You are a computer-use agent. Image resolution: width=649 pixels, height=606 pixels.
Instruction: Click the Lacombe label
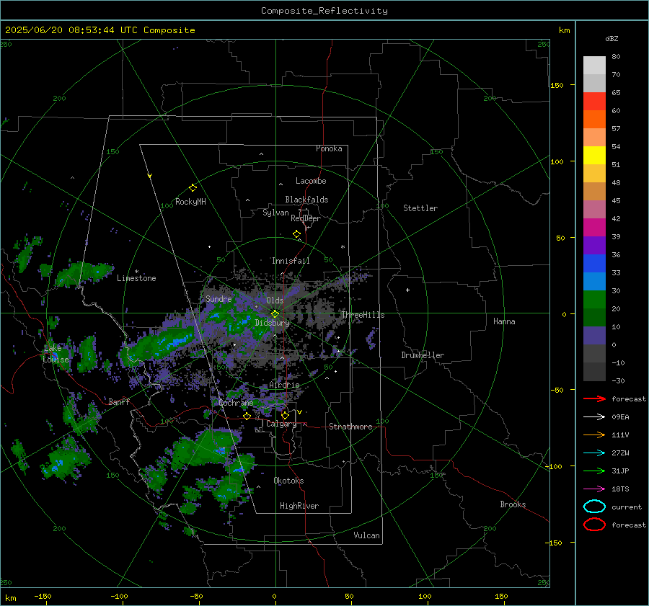click(311, 181)
